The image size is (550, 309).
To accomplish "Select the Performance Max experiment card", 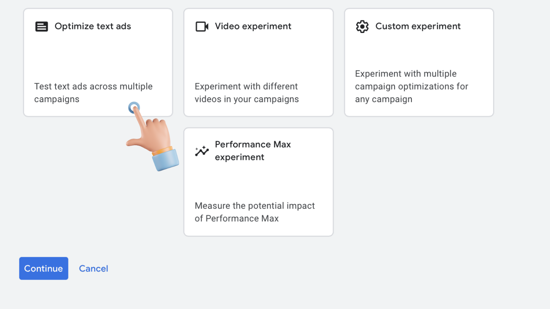I will (259, 182).
